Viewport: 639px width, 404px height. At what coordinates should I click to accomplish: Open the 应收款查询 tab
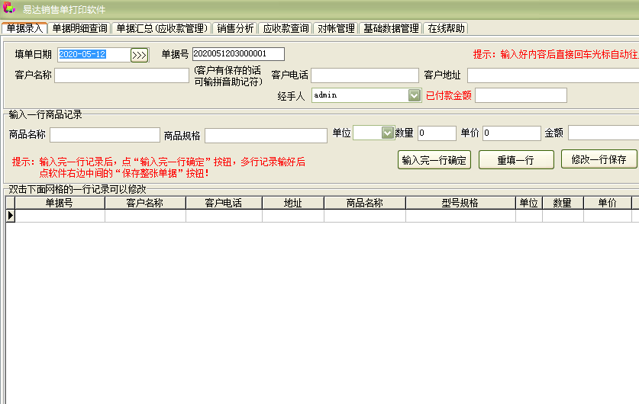click(x=286, y=28)
